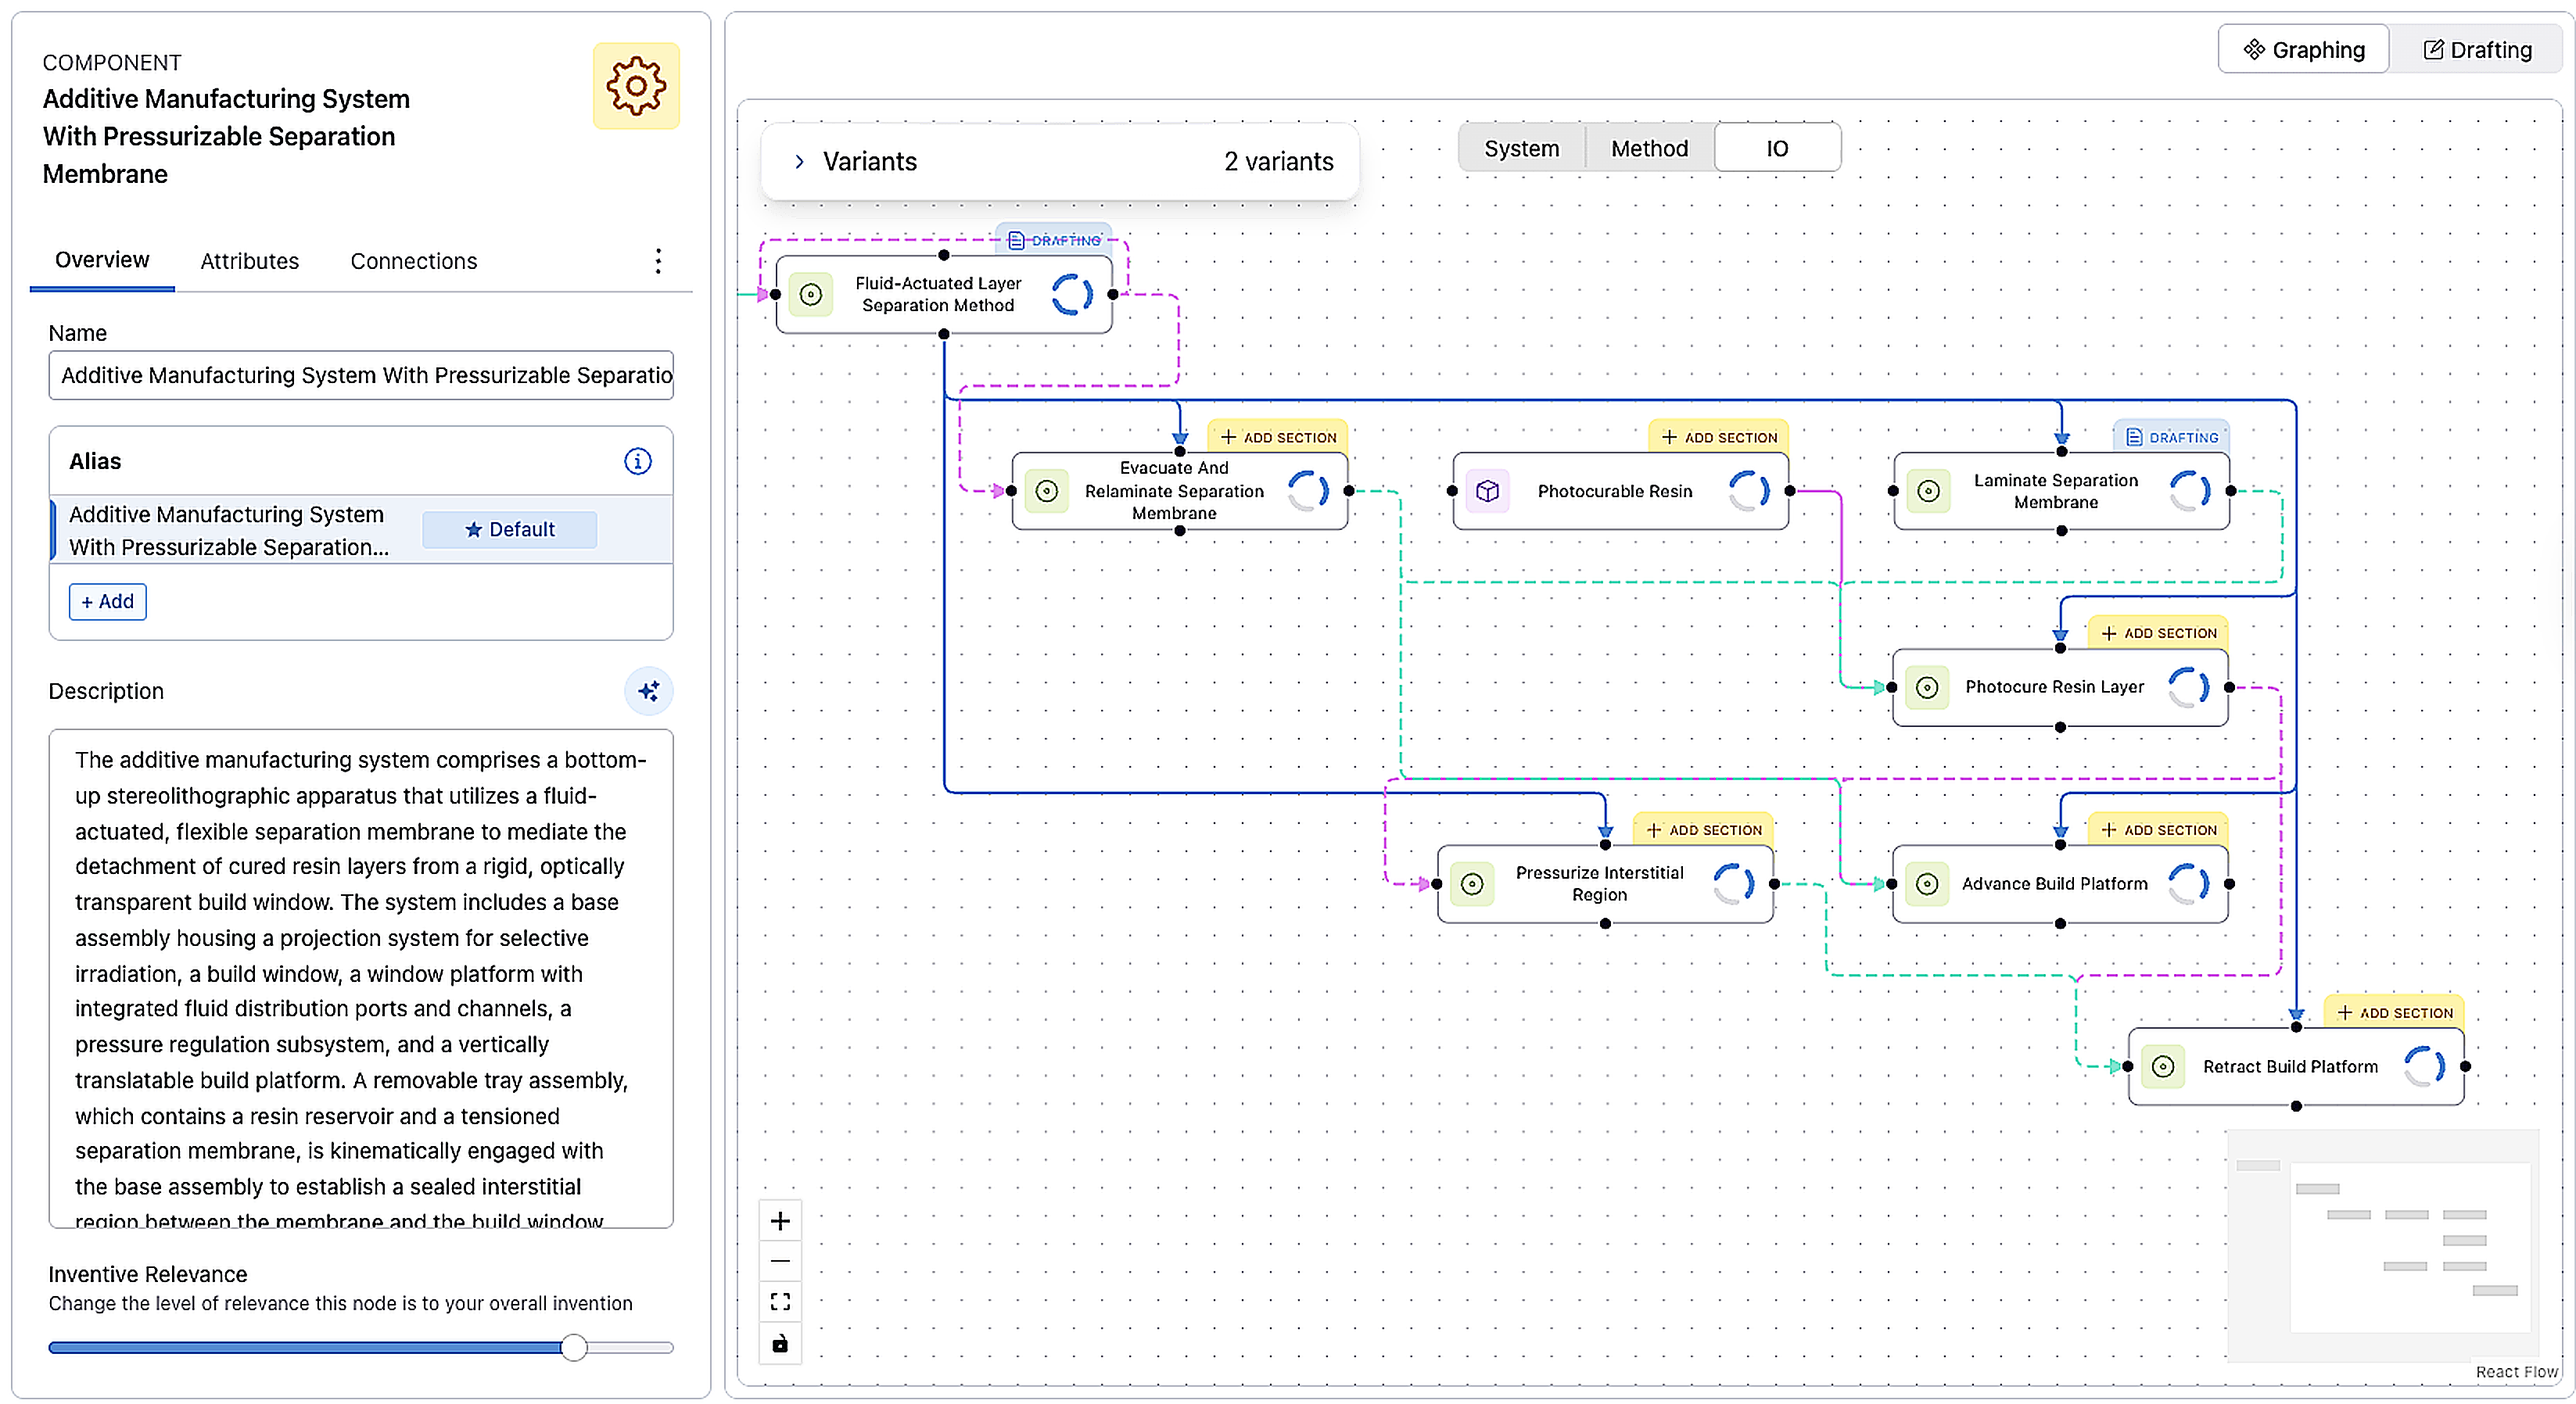This screenshot has width=2576, height=1404.
Task: Click Add Section above Retract Build Platform node
Action: pos(2394,1013)
